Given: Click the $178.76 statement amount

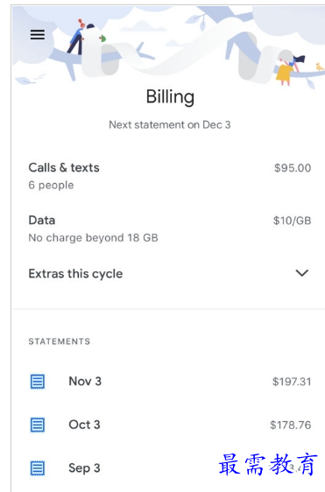Looking at the screenshot, I should [291, 425].
